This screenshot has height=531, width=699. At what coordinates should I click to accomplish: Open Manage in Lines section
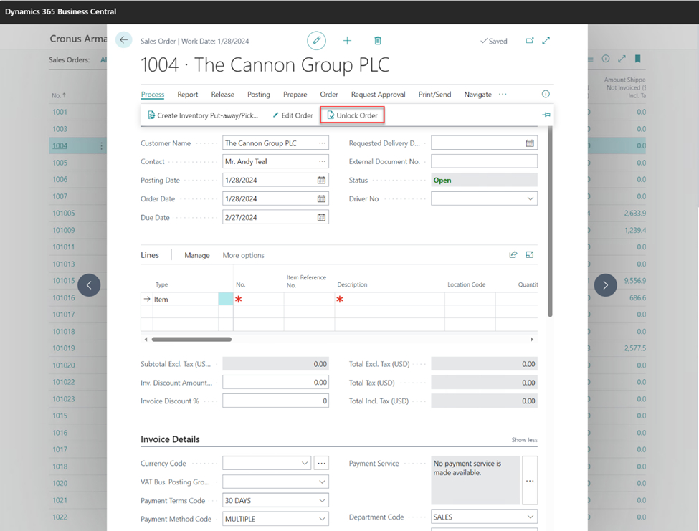point(197,255)
